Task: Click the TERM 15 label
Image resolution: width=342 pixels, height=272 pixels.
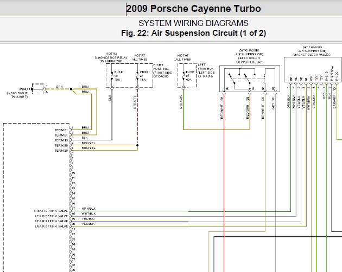Action: tap(61, 140)
